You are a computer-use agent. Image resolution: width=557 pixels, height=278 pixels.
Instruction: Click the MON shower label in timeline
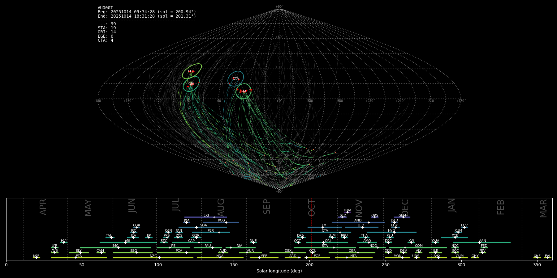click(x=398, y=256)
